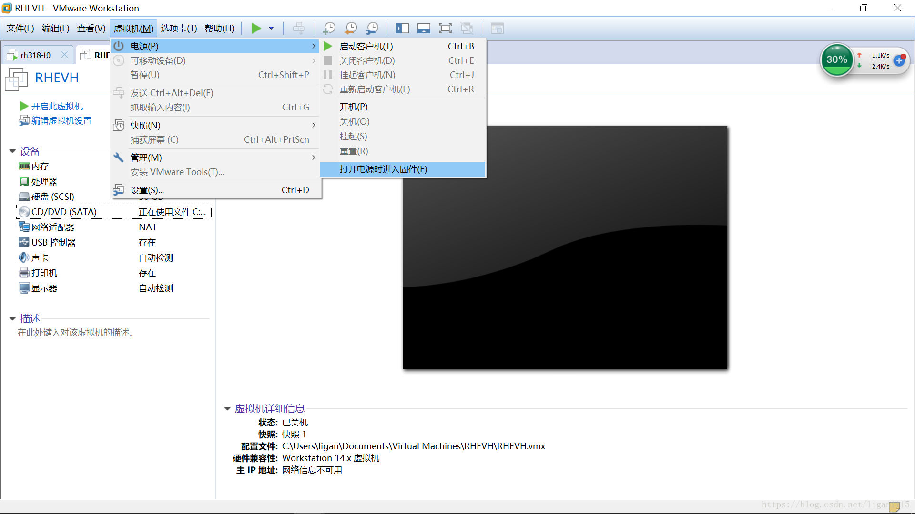Select the 打印机 device row
The image size is (915, 514).
tap(114, 273)
